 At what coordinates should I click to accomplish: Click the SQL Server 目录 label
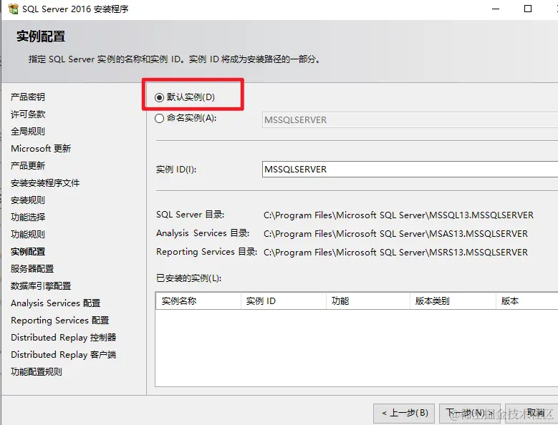click(x=190, y=215)
